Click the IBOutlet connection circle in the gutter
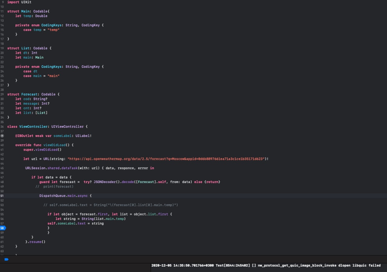The image size is (387, 272). pos(2,136)
